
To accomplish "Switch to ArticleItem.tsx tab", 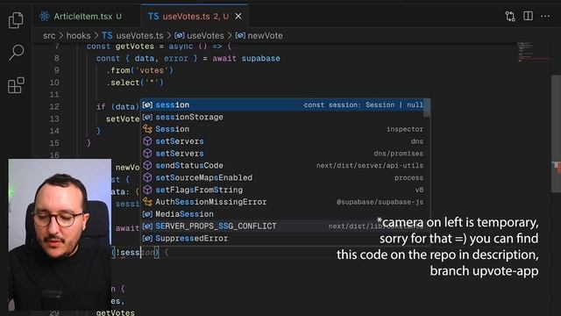I will (x=82, y=17).
